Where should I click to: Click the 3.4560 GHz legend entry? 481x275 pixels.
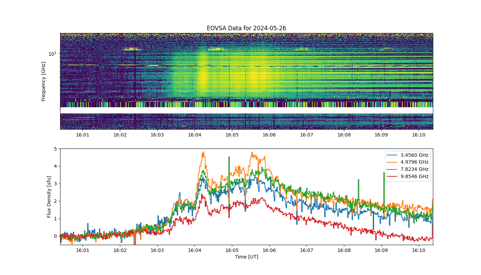(x=407, y=155)
